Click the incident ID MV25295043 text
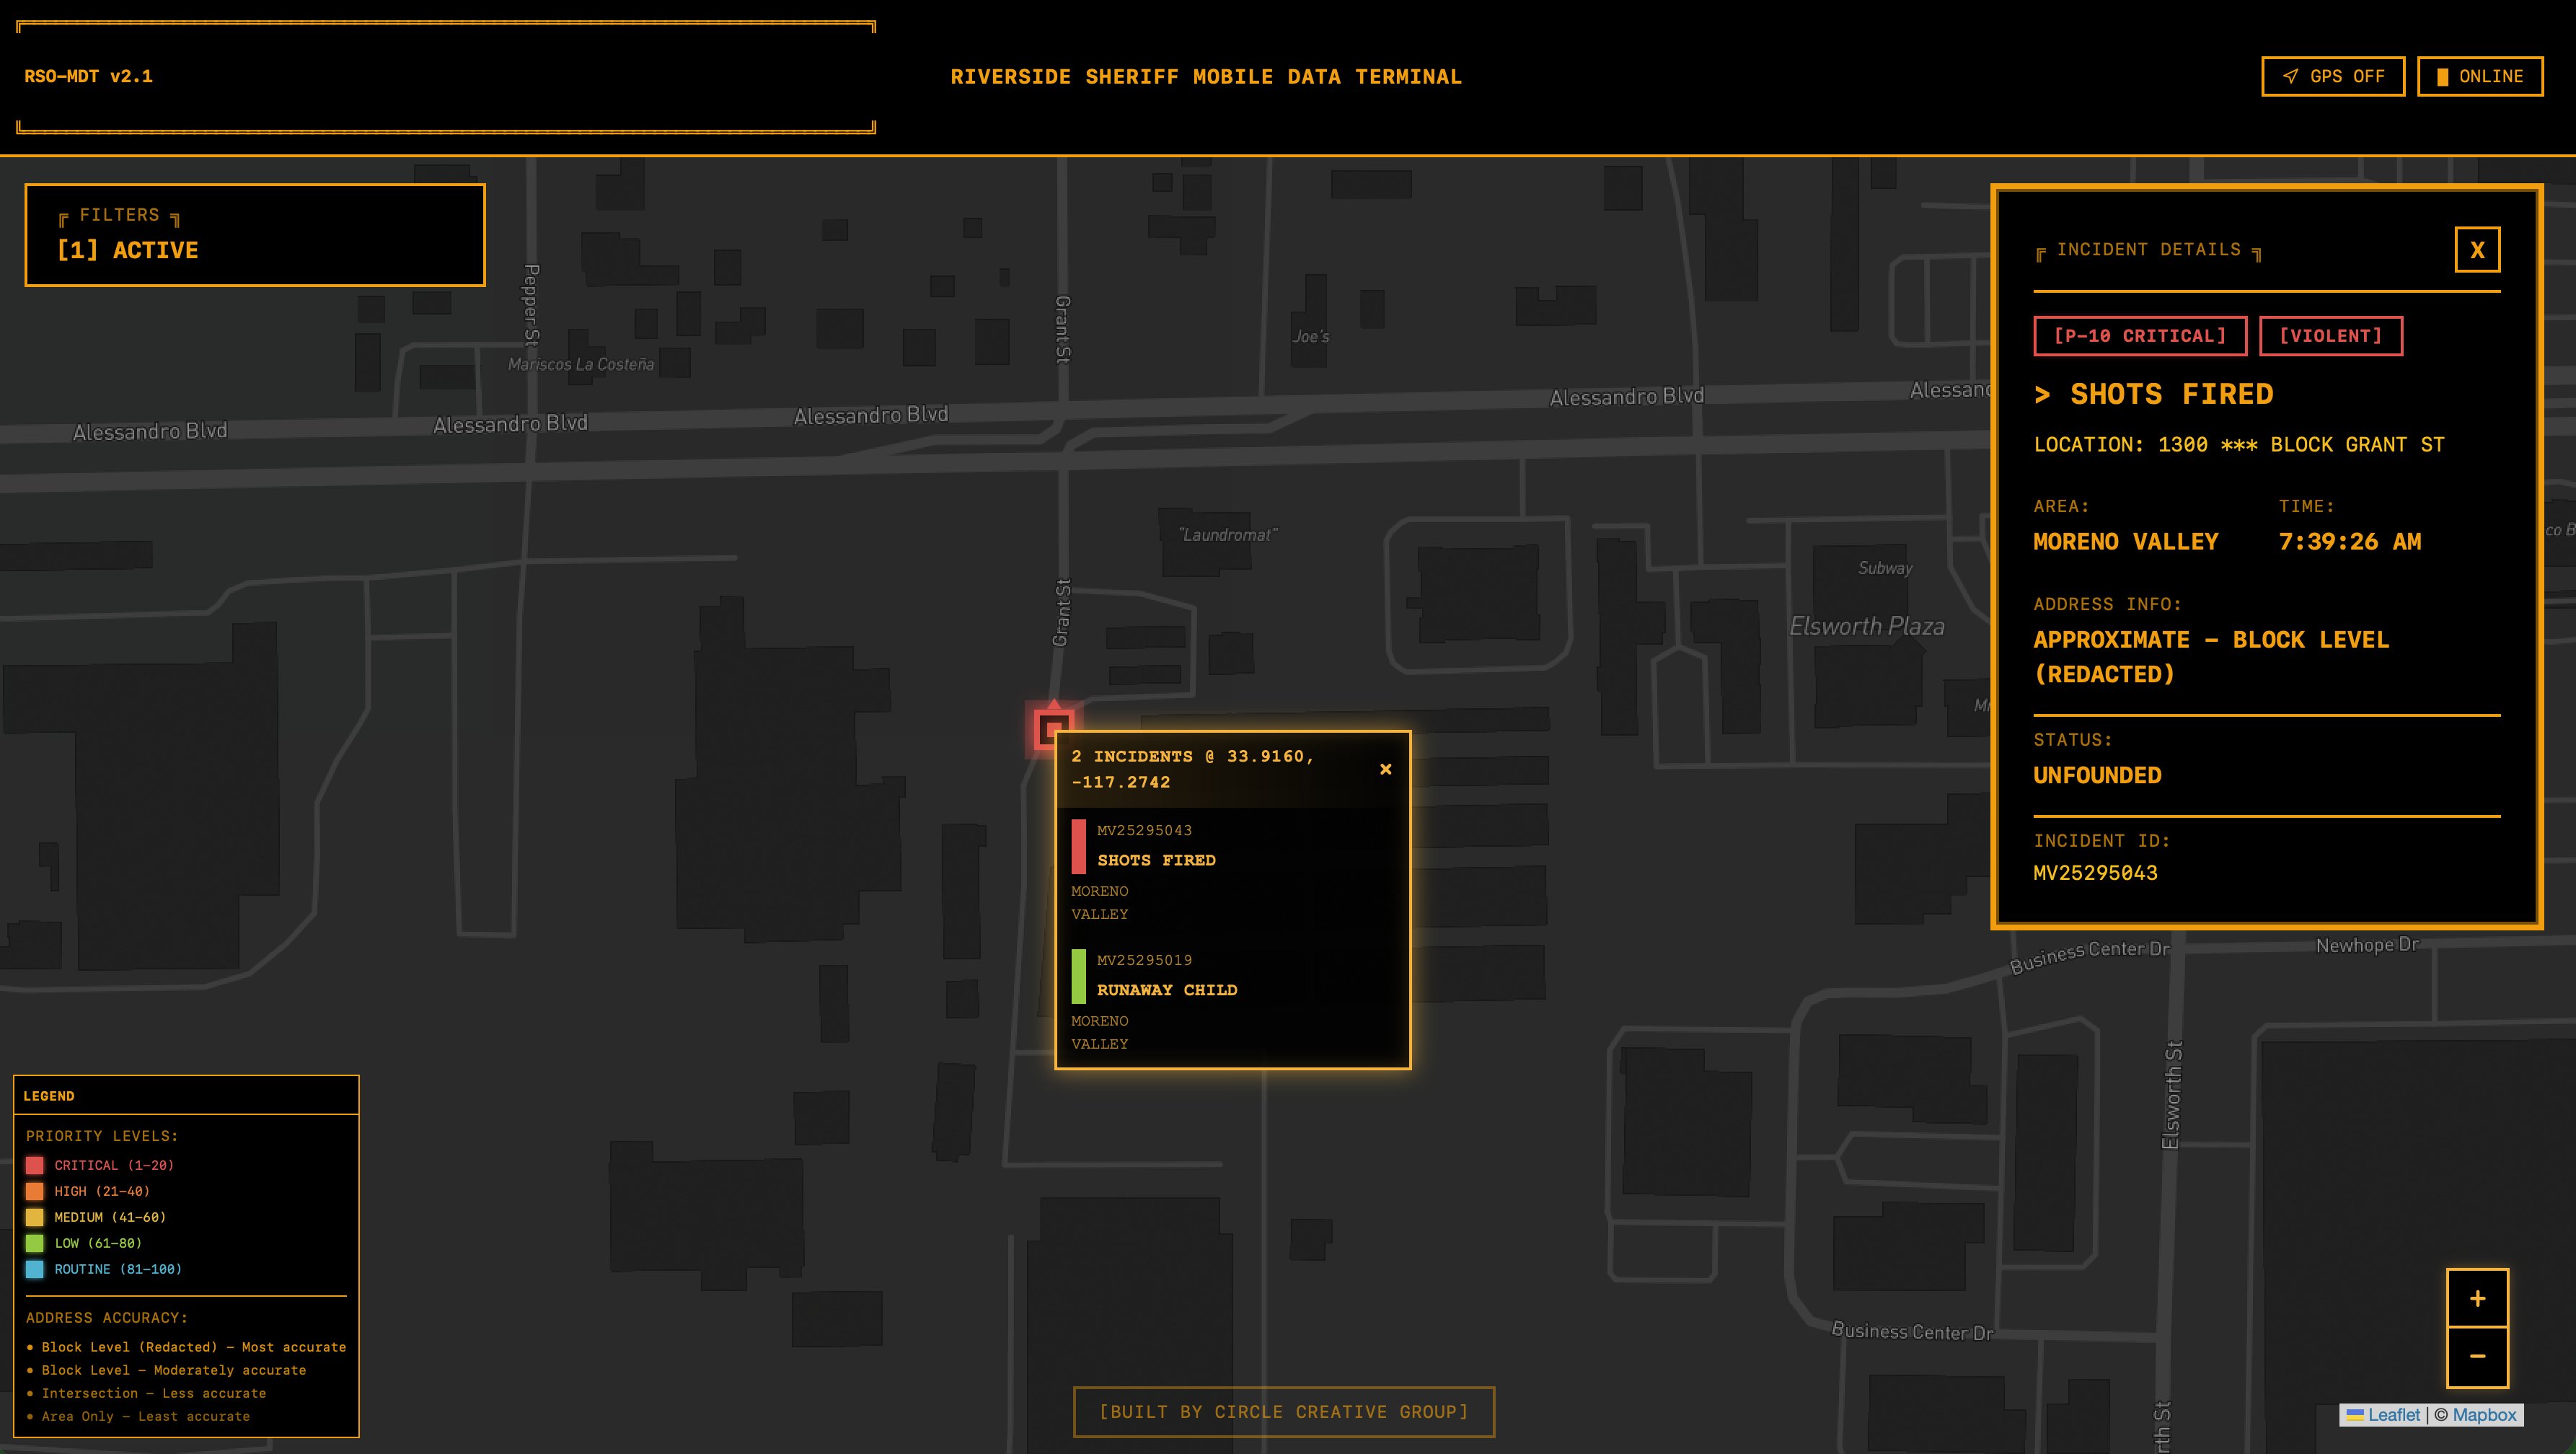The image size is (2576, 1454). [2094, 873]
